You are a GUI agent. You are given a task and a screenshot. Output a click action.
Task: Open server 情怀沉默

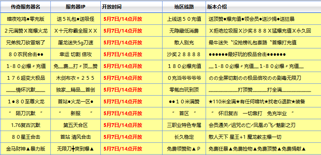click(x=26, y=90)
